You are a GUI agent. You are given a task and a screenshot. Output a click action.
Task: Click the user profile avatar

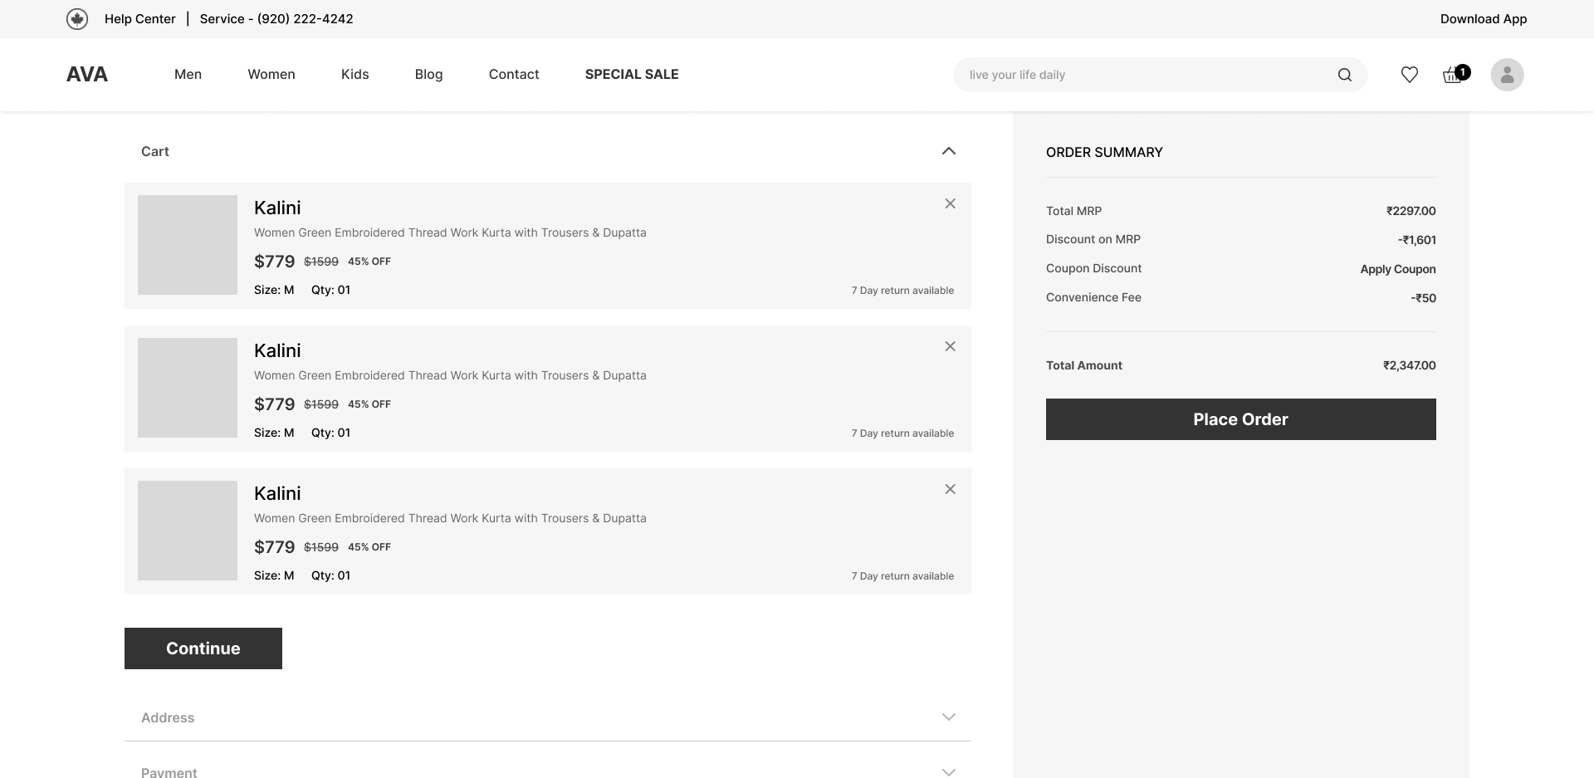point(1507,75)
